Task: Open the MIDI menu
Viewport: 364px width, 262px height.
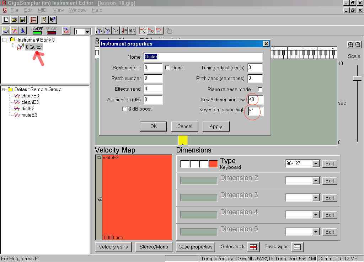Action: tap(43, 10)
